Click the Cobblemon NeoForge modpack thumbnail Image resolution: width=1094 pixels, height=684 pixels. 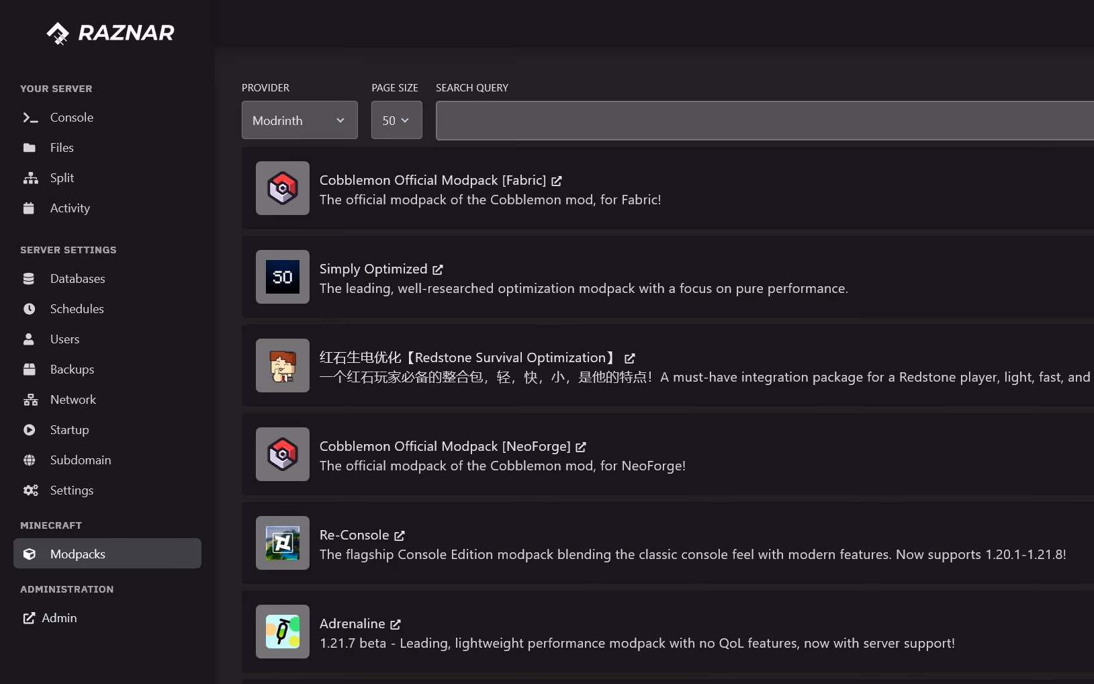click(283, 454)
